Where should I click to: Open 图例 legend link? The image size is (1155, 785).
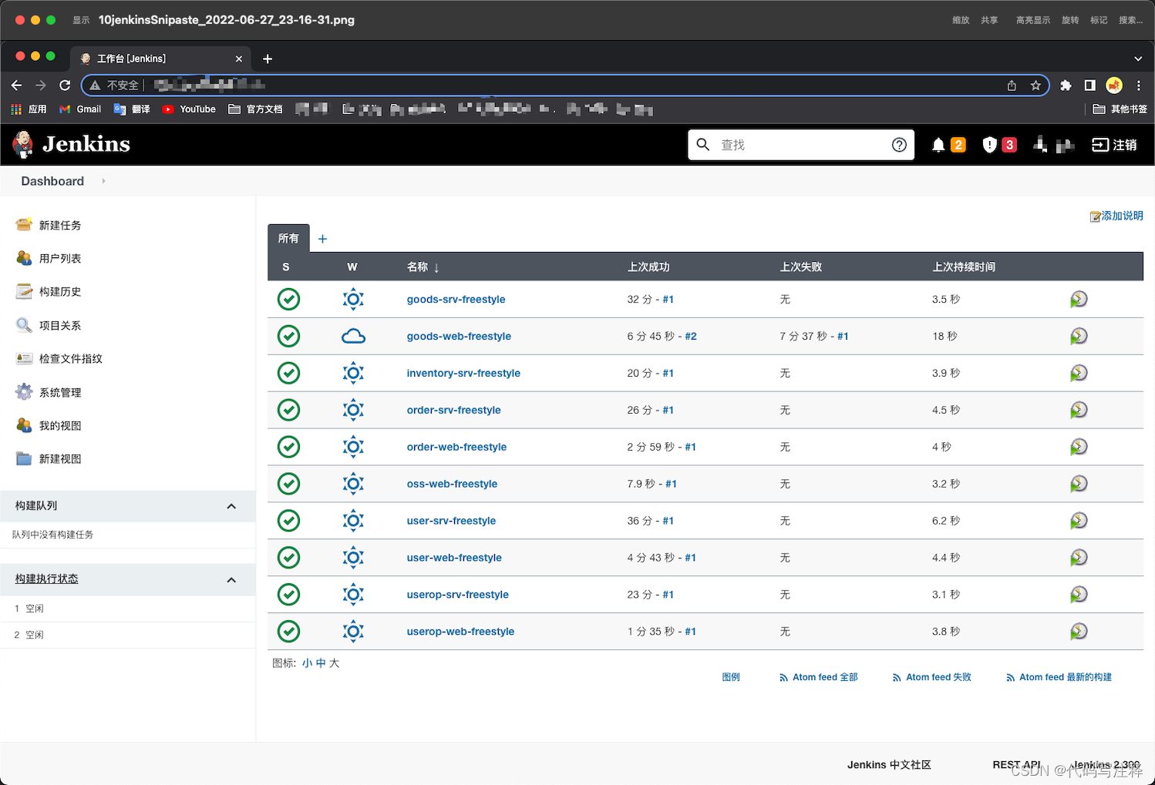(731, 677)
